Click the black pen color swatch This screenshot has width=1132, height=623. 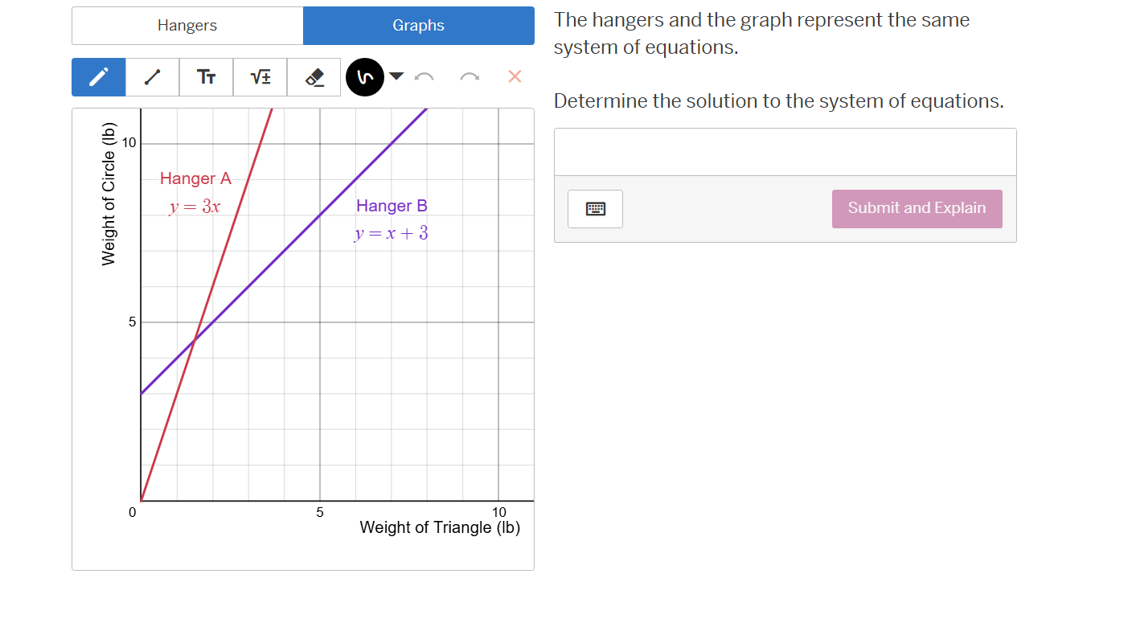(x=365, y=76)
